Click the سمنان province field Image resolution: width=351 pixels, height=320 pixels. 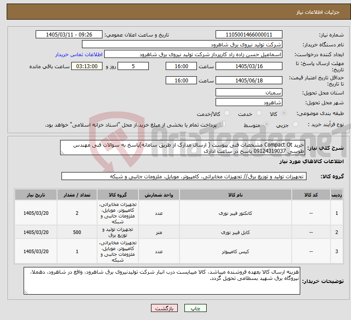249,93
